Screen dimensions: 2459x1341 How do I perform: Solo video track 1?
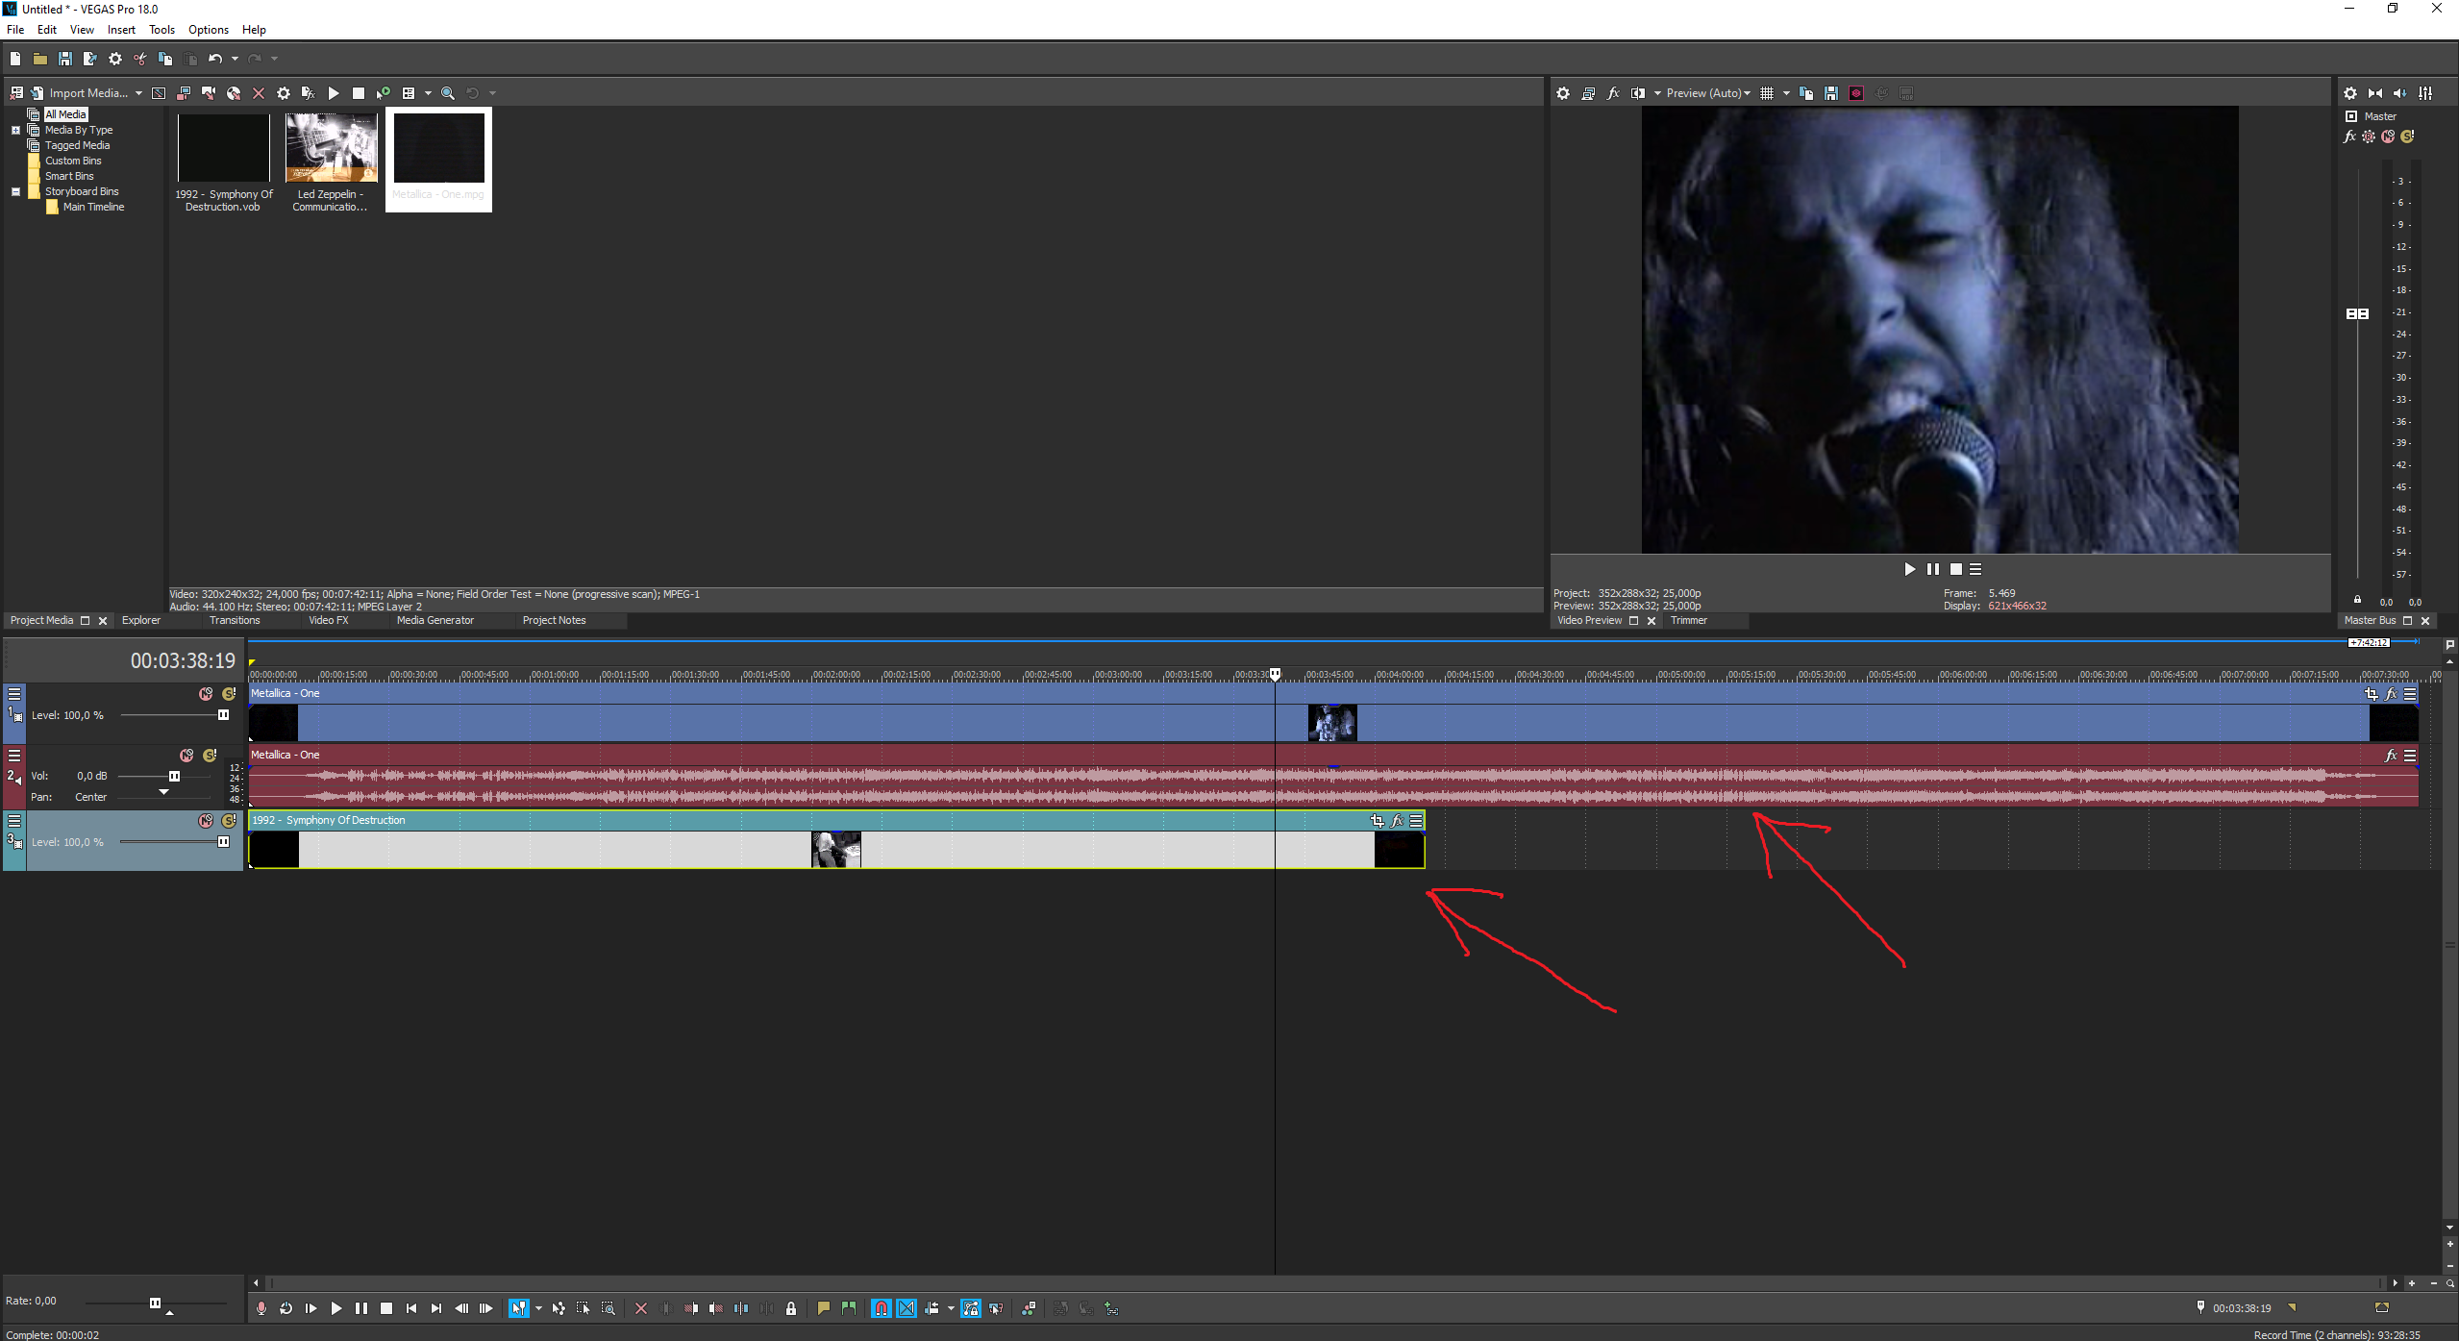229,694
